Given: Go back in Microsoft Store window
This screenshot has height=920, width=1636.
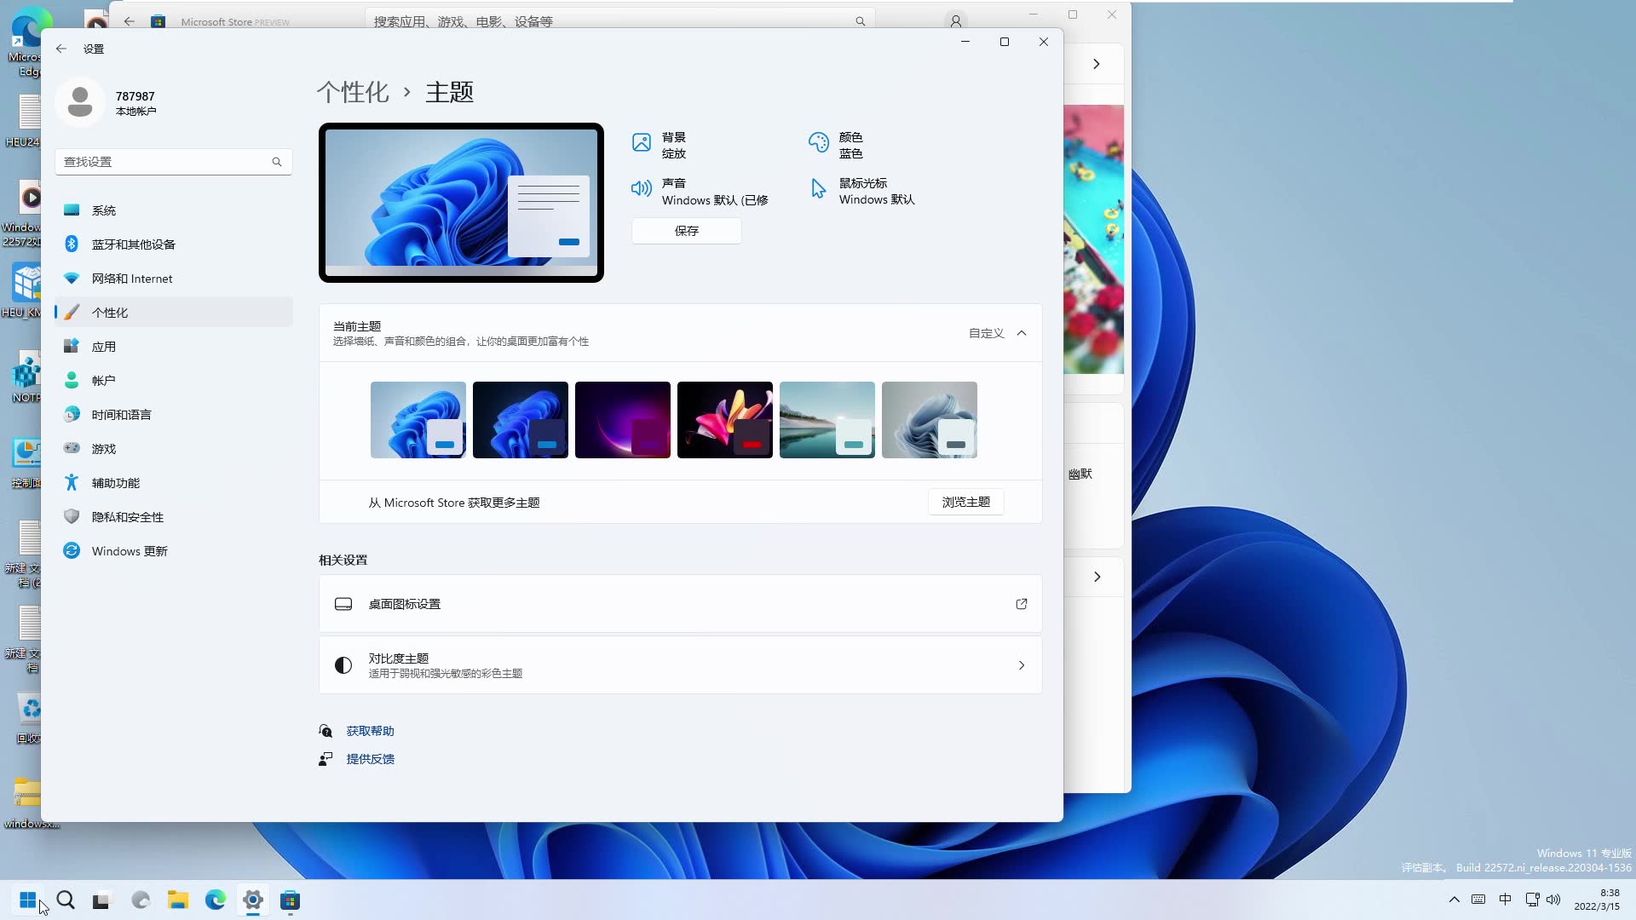Looking at the screenshot, I should [130, 21].
